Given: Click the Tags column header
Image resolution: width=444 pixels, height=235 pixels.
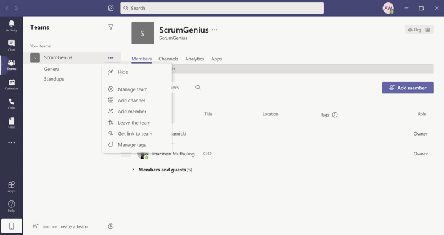Looking at the screenshot, I should 325,115.
